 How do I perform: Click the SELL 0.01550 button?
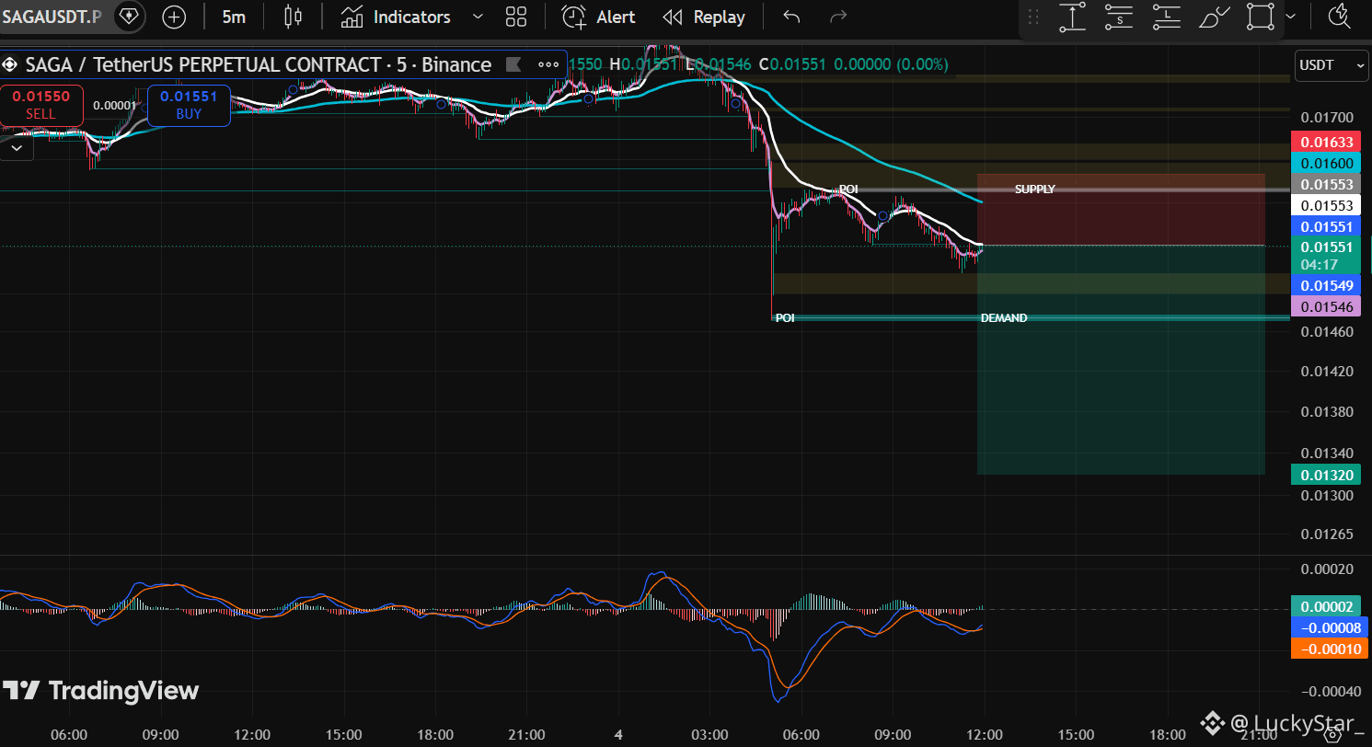coord(40,105)
